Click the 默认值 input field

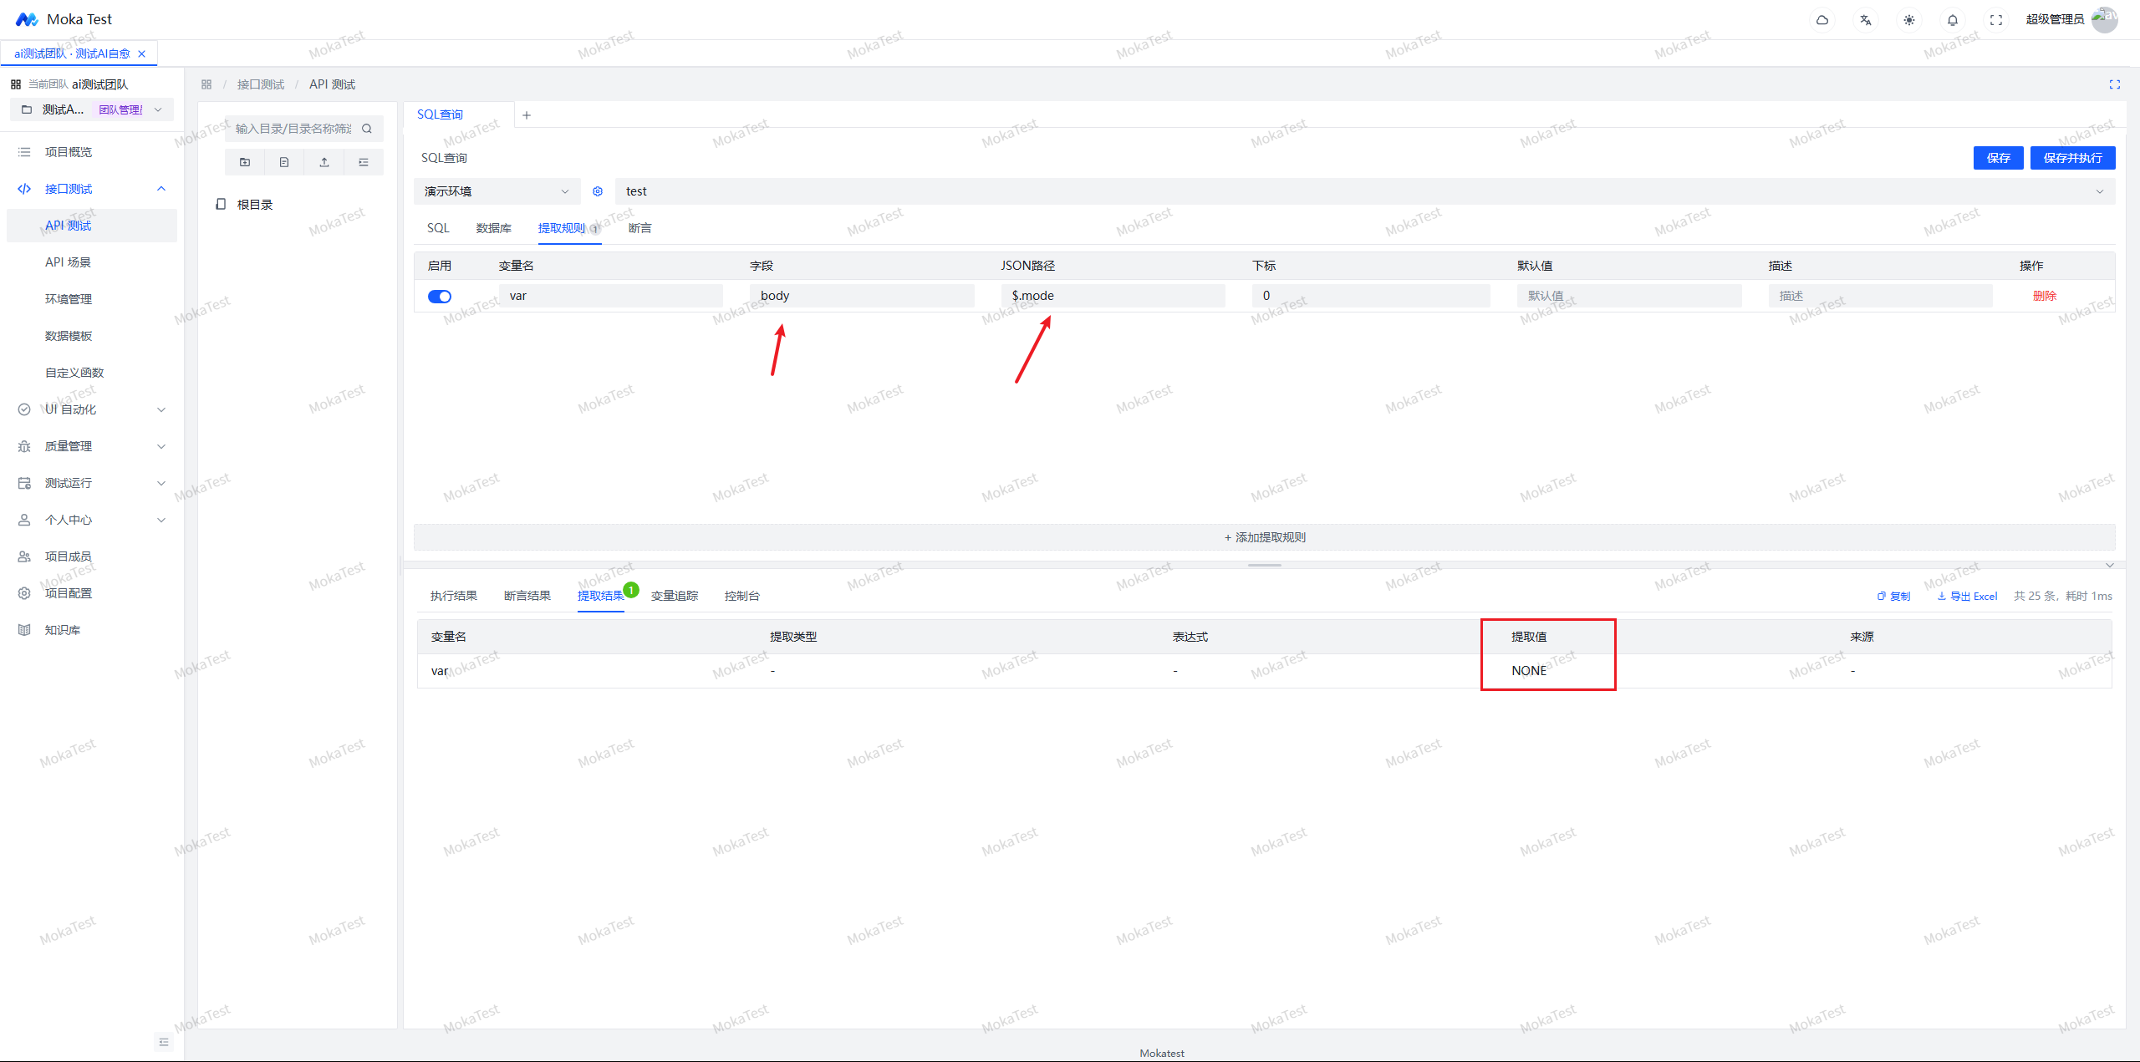1629,296
